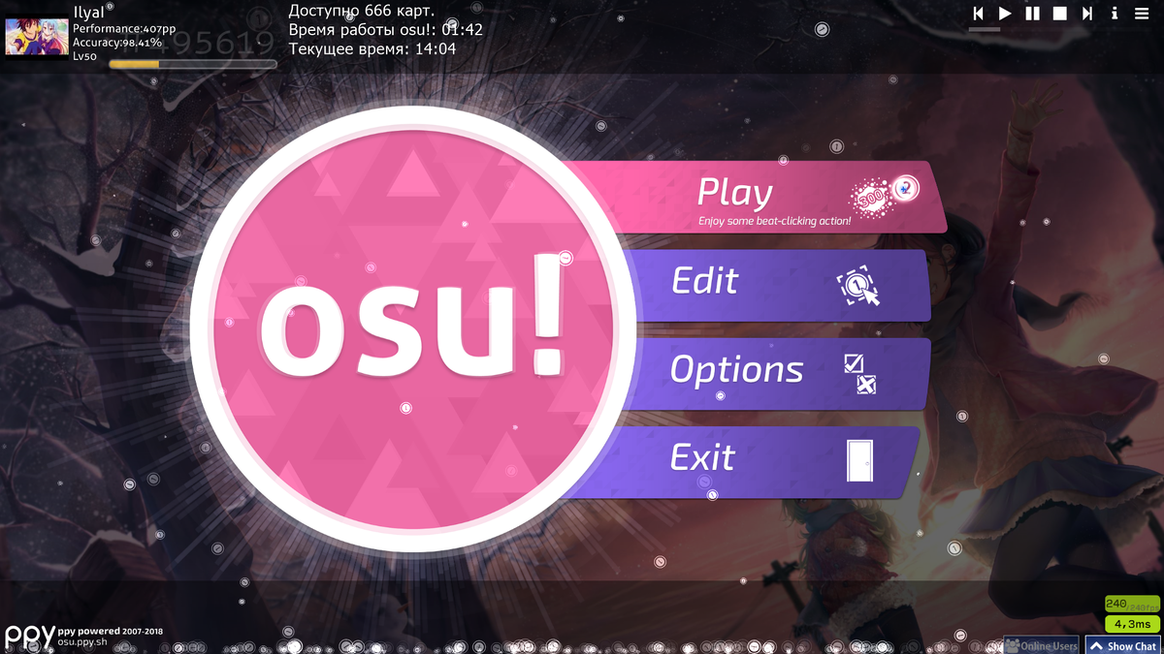The image size is (1164, 654).
Task: Start music with the play icon
Action: pyautogui.click(x=1006, y=14)
